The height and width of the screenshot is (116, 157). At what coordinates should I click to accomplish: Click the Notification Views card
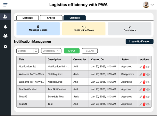[x=84, y=29]
